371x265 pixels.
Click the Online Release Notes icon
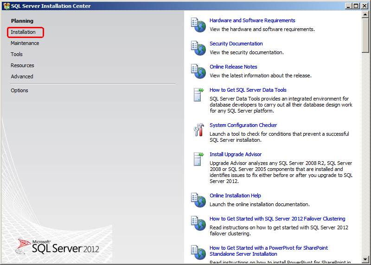coord(198,71)
